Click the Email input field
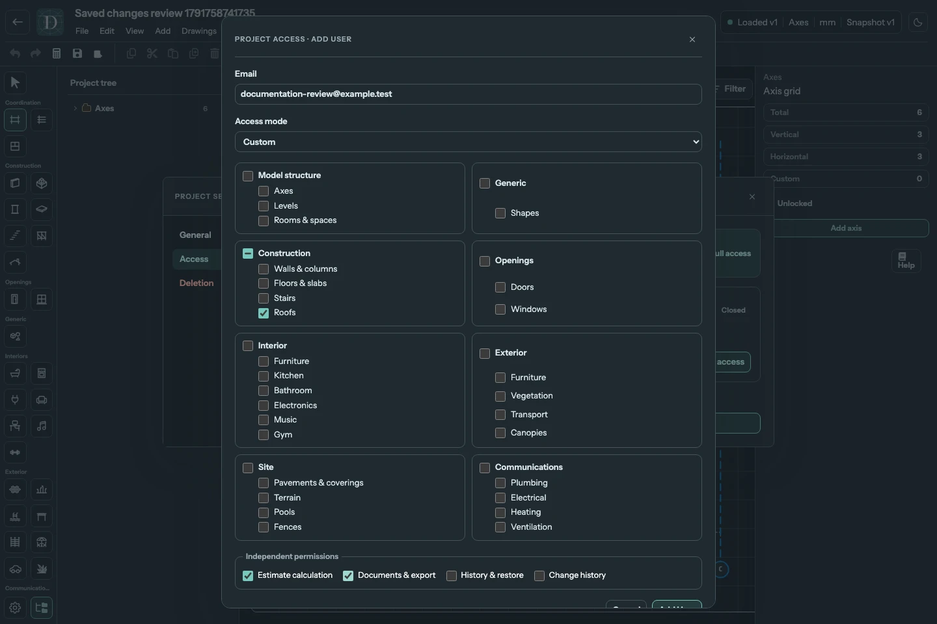 (x=468, y=94)
